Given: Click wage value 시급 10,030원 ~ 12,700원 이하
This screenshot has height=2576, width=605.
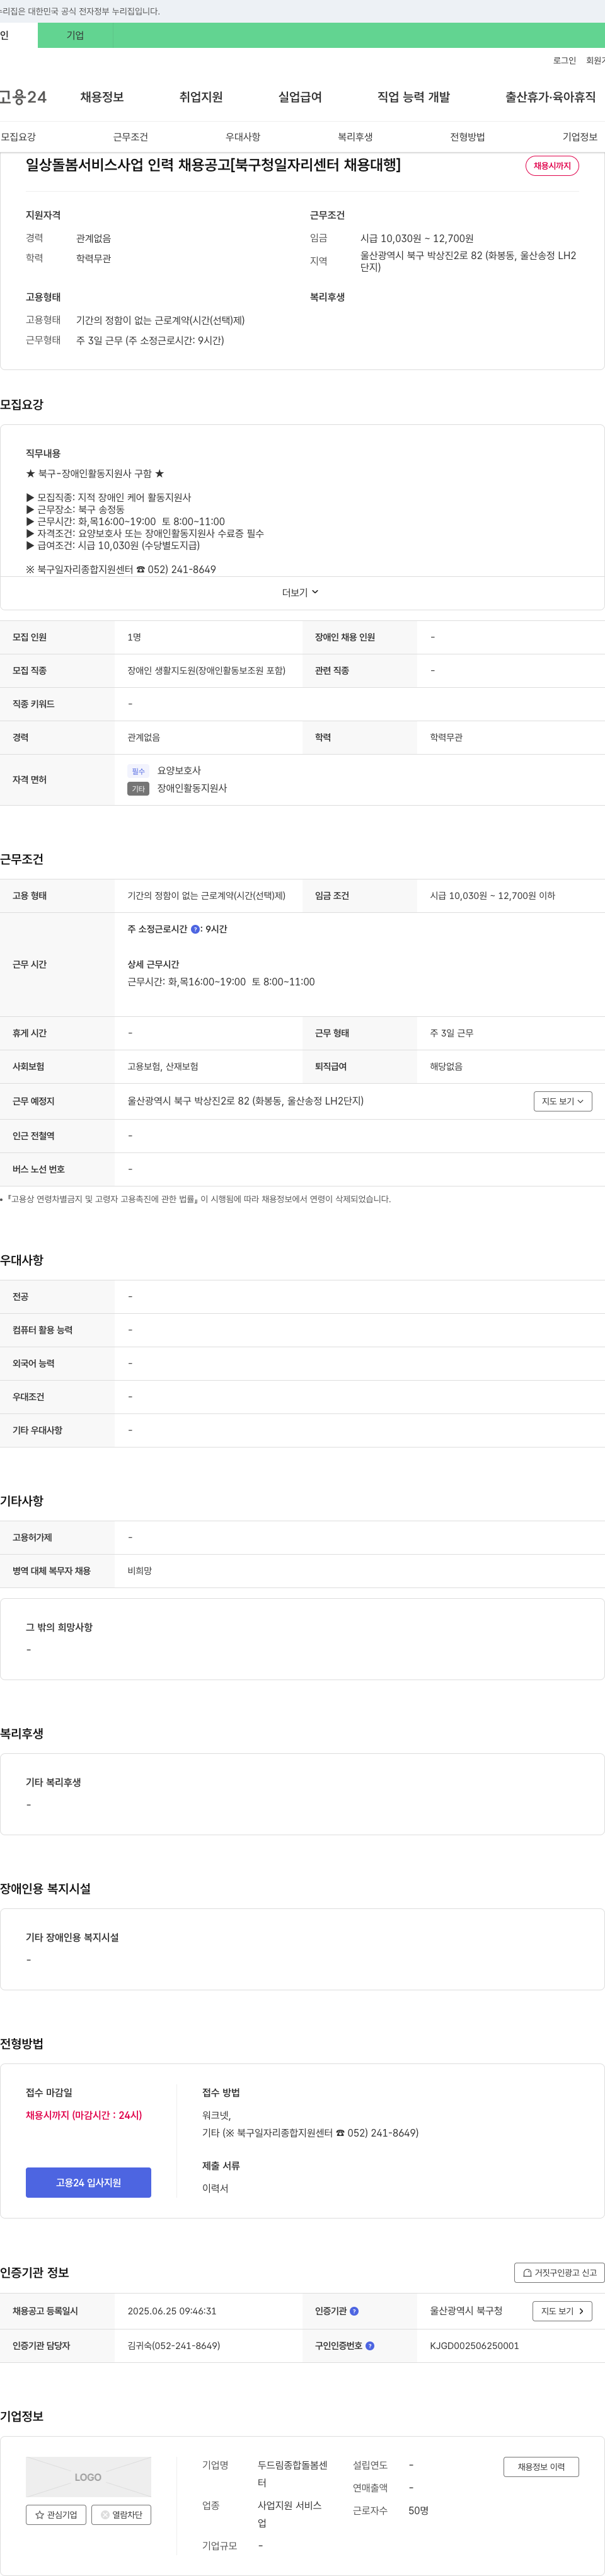Looking at the screenshot, I should pos(492,896).
